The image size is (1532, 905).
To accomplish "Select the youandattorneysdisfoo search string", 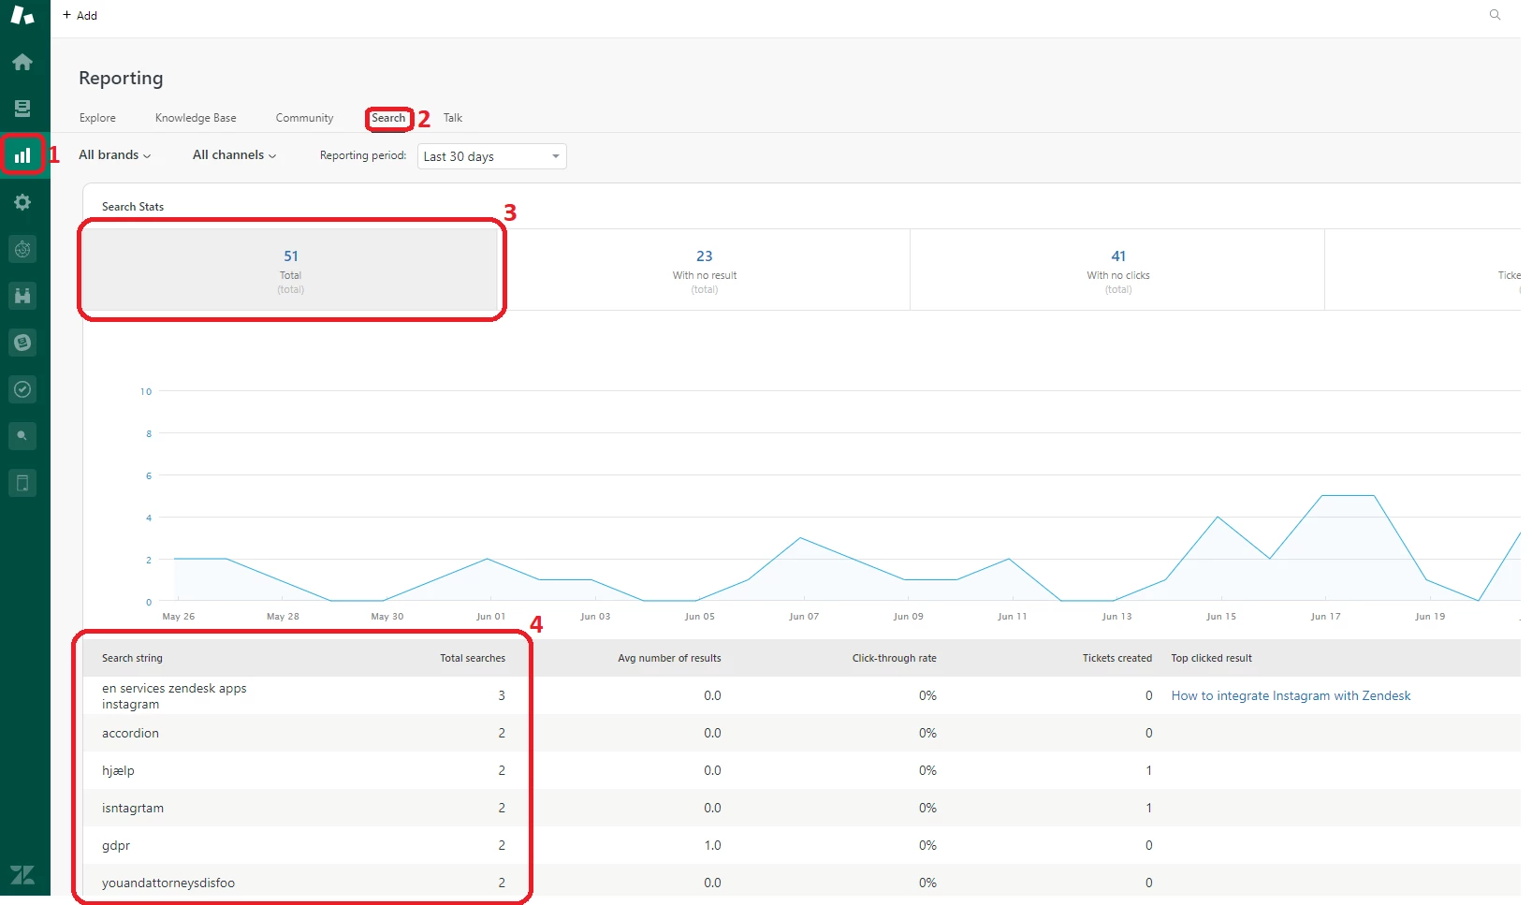I will [168, 883].
